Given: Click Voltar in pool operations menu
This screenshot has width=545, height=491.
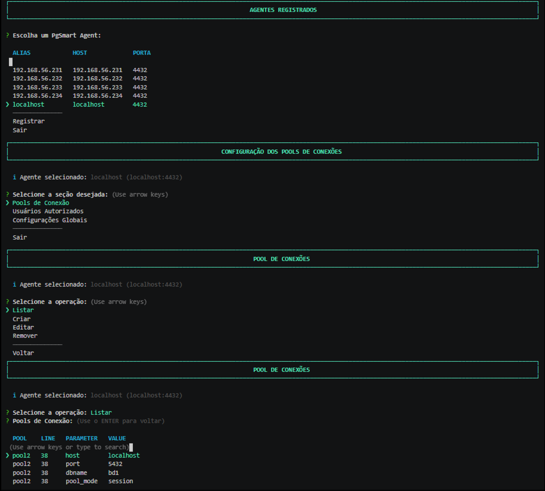Looking at the screenshot, I should point(23,353).
